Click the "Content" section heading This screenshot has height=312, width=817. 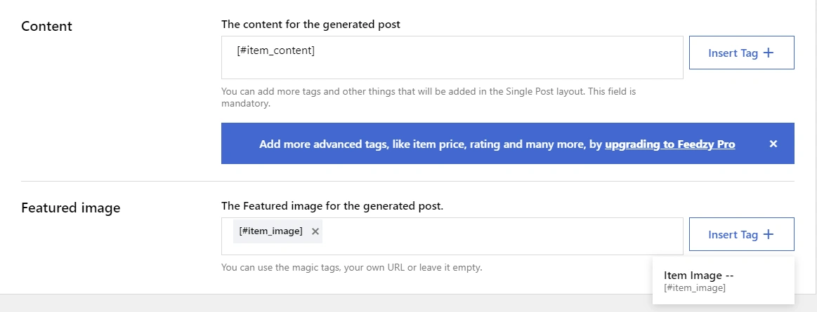click(46, 27)
